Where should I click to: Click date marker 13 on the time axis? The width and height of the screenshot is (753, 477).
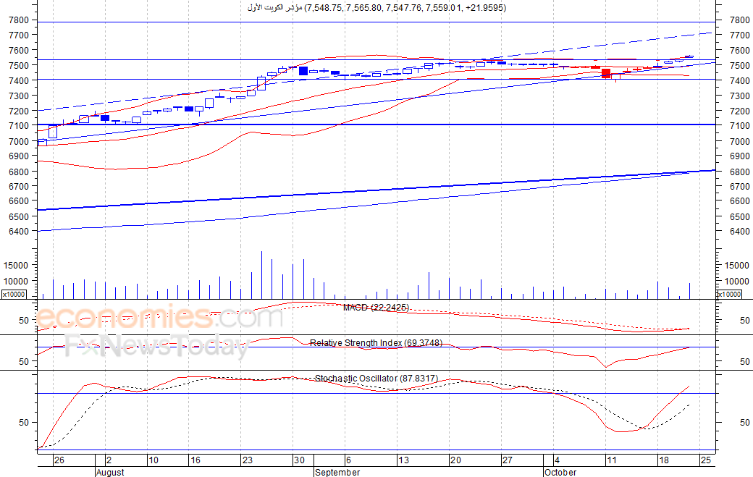pyautogui.click(x=403, y=460)
